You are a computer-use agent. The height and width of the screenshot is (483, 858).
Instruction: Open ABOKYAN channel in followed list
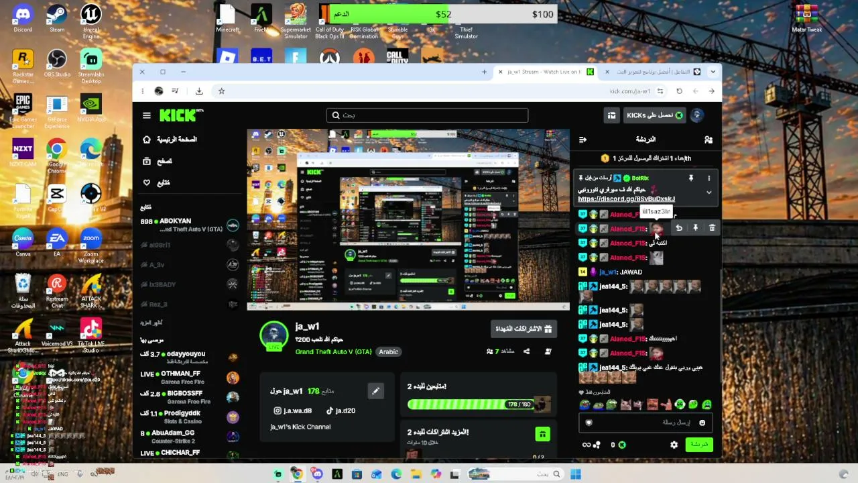(x=189, y=225)
